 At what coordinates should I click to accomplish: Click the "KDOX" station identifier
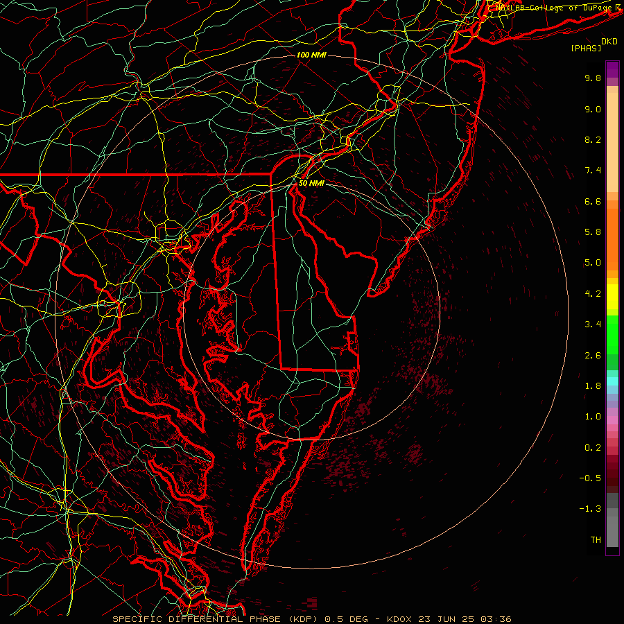coord(400,619)
